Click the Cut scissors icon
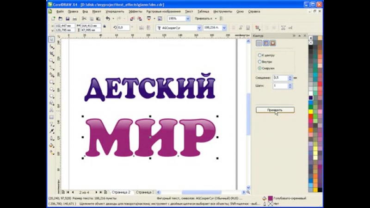This screenshot has width=370, height=208. [84, 18]
